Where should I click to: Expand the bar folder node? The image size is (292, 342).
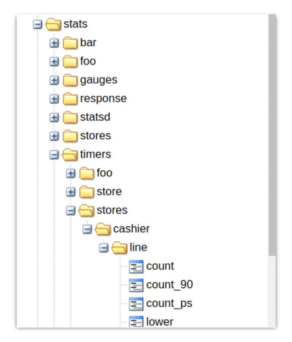(x=54, y=43)
